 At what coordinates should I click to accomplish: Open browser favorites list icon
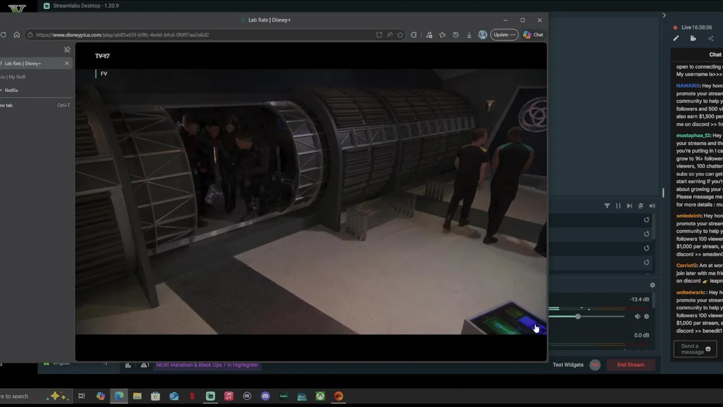[442, 34]
